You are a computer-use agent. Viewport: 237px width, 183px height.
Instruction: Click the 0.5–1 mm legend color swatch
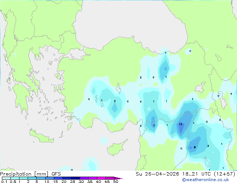(x=15, y=178)
